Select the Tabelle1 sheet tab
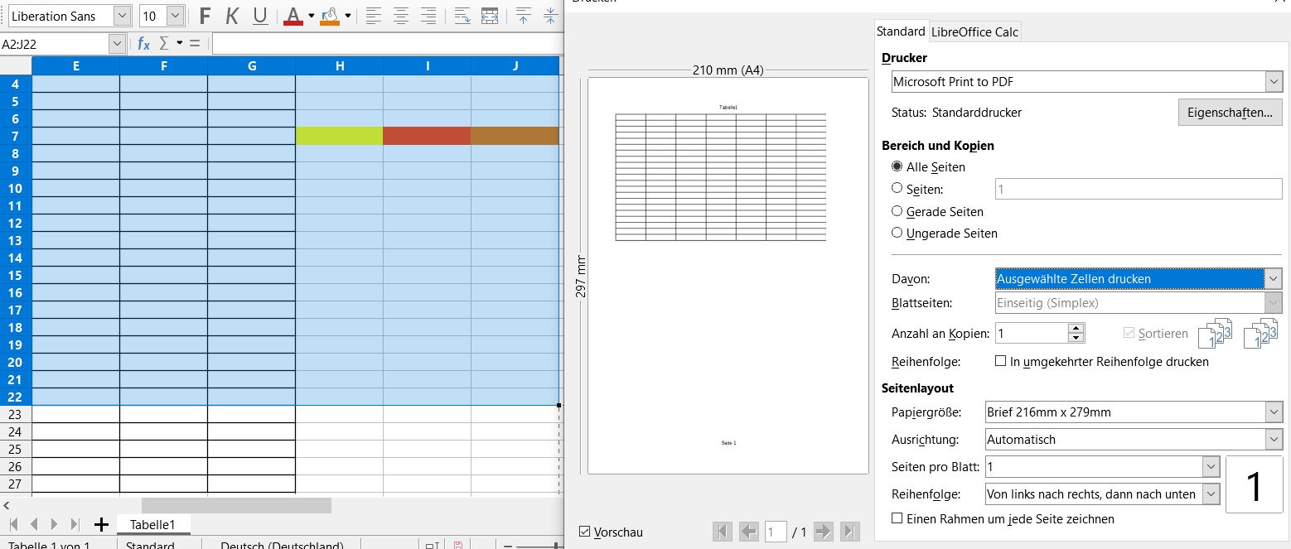1291x549 pixels. pyautogui.click(x=152, y=524)
